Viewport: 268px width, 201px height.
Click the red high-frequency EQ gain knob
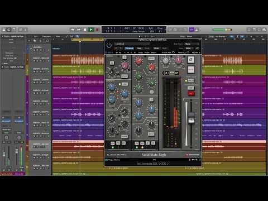[138, 61]
